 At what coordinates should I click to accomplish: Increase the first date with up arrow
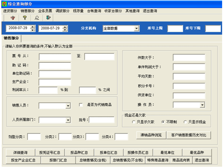33,27
